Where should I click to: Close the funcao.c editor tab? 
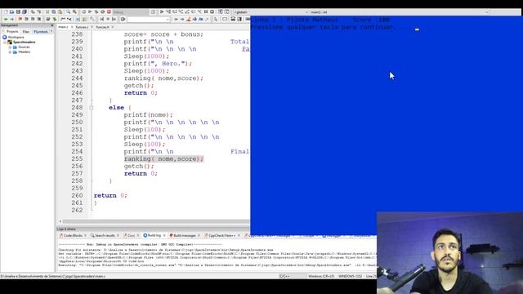click(x=92, y=27)
